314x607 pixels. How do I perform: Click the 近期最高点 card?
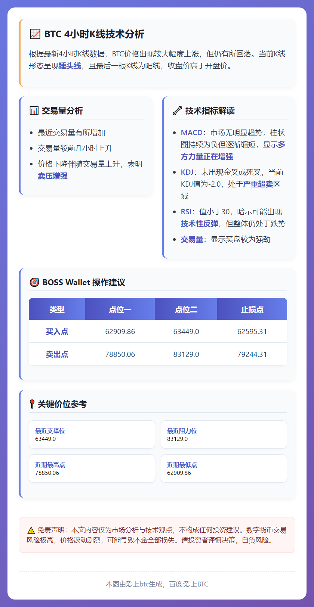tap(92, 469)
